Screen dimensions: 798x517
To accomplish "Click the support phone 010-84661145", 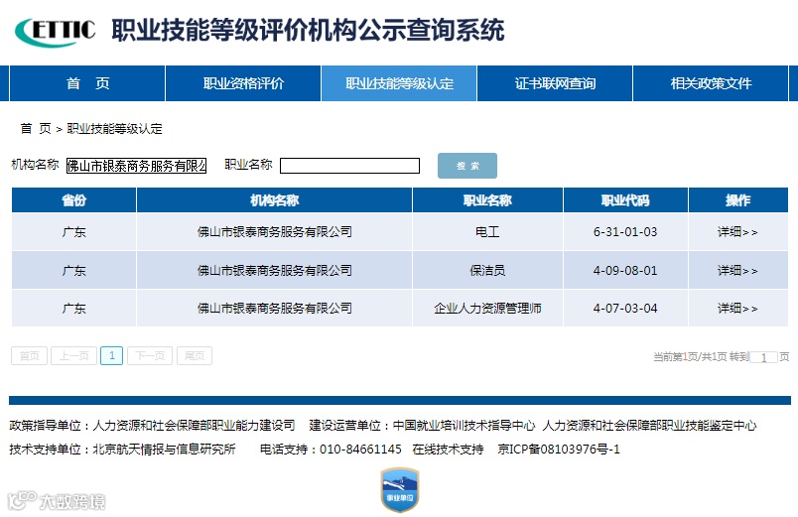I will (x=360, y=450).
